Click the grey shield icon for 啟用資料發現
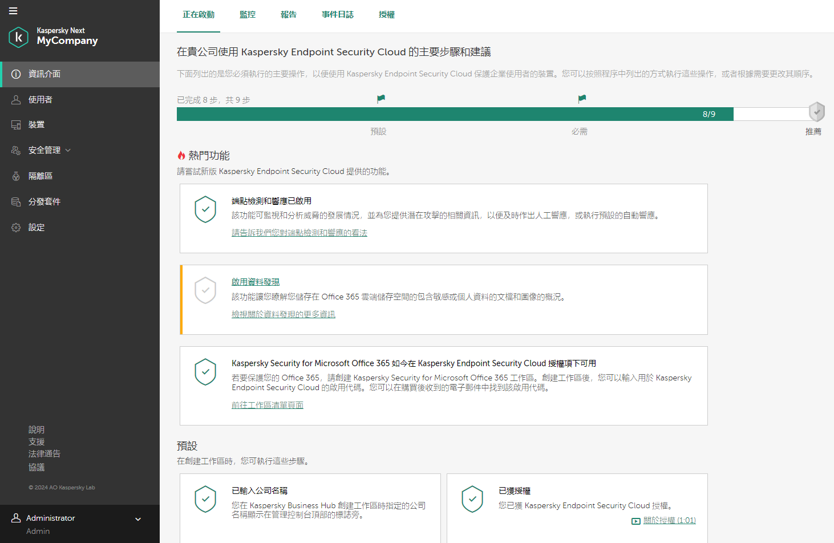Screen dimensions: 834x543 205,290
